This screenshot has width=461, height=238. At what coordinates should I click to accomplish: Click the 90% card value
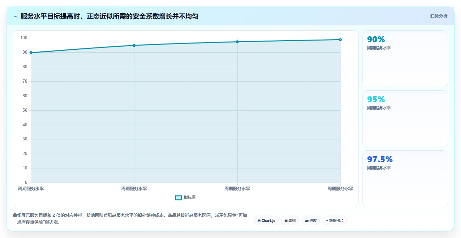(x=376, y=40)
